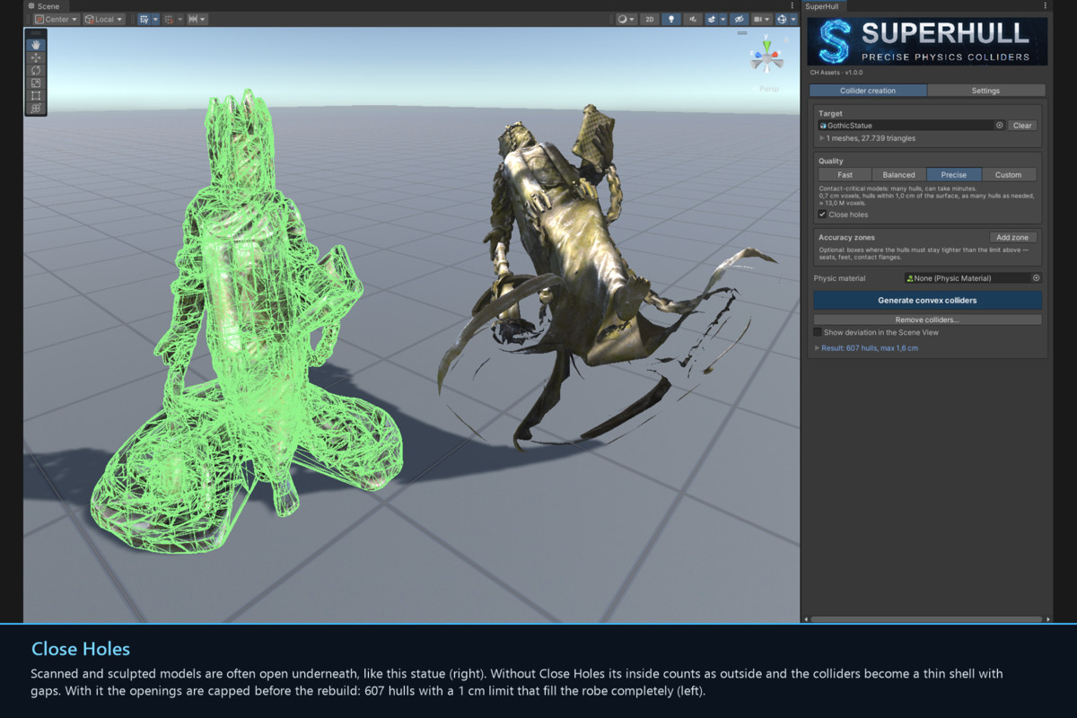This screenshot has width=1077, height=718.
Task: Open snap increment settings dropdown arrow
Action: click(179, 19)
